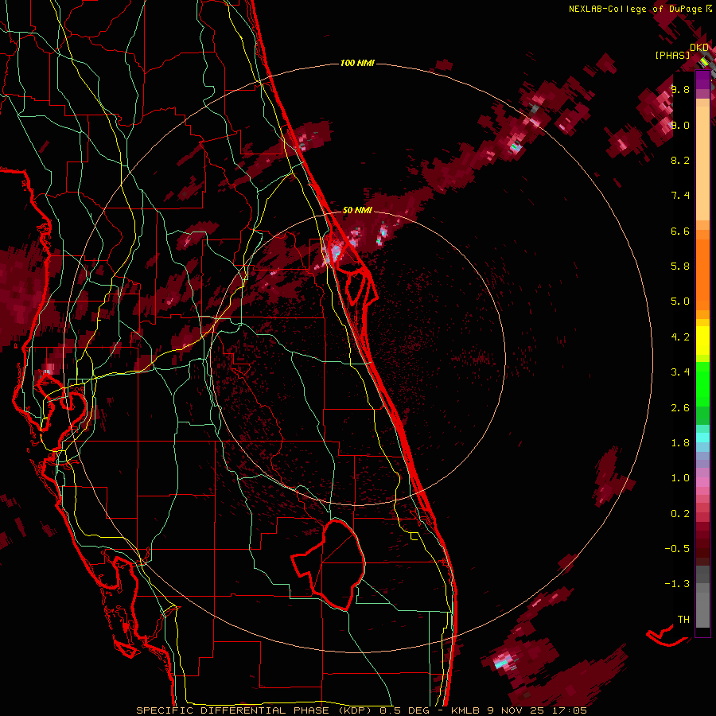Pick the purple band at the color bar top
This screenshot has height=716, width=716.
[702, 80]
